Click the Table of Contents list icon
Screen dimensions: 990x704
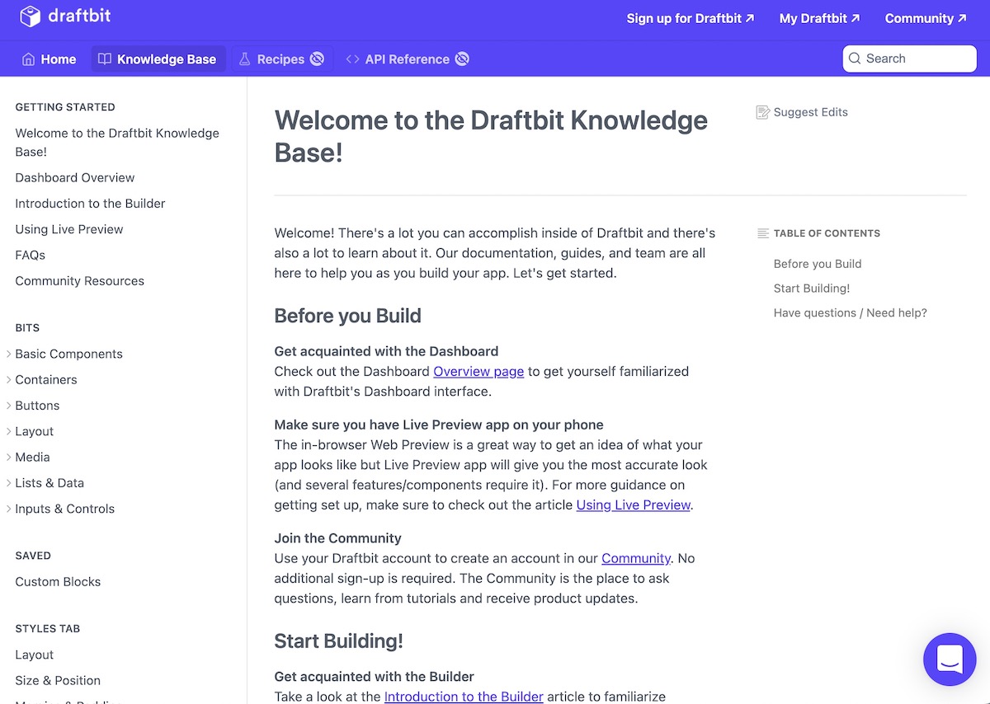(763, 233)
